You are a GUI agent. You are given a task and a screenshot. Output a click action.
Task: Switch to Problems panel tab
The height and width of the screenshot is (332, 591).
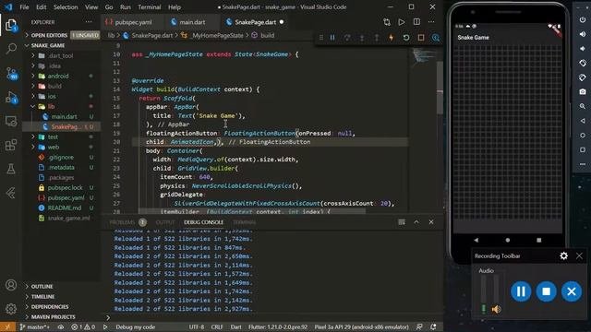[122, 222]
